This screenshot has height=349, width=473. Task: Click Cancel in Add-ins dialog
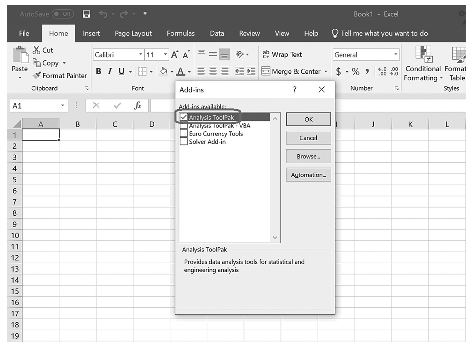point(308,138)
